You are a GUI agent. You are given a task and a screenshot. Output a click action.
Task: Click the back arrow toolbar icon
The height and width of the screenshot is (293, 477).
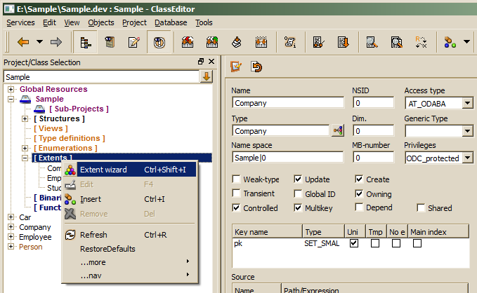pos(23,42)
